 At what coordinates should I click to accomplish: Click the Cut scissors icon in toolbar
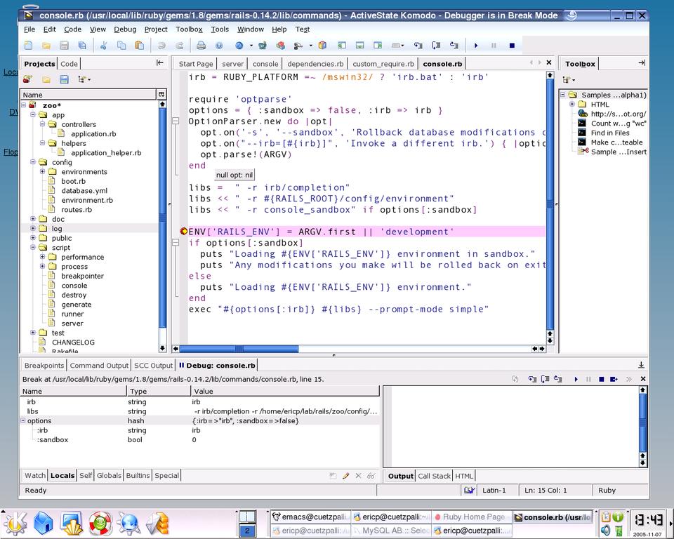(103, 46)
